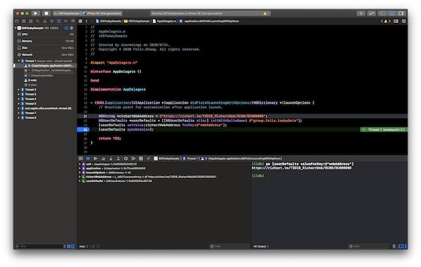The height and width of the screenshot is (267, 421).
Task: Open the IOSTodaySample scheme selector
Action: [x=67, y=13]
